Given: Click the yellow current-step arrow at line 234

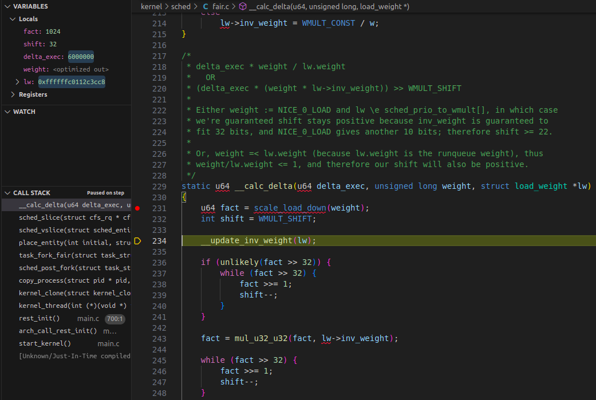Looking at the screenshot, I should pos(137,241).
